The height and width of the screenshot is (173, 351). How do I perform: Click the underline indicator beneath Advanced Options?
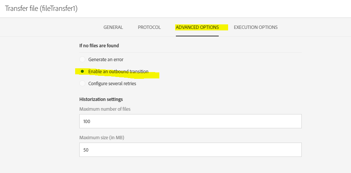click(197, 36)
